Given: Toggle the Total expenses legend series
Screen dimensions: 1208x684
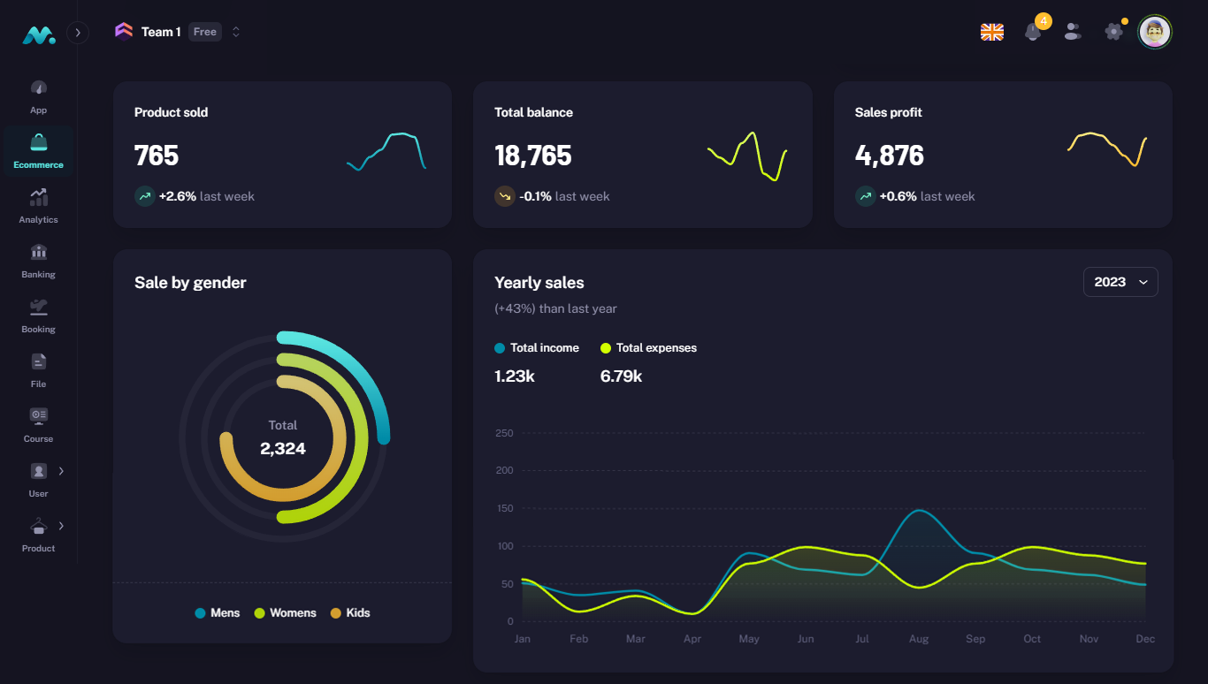Looking at the screenshot, I should (x=648, y=348).
